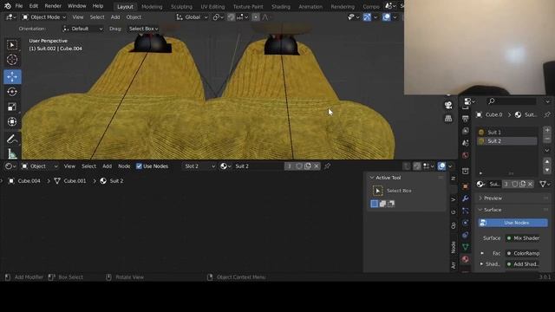The height and width of the screenshot is (312, 555).
Task: Open the Scene properties tab
Action: point(466,143)
